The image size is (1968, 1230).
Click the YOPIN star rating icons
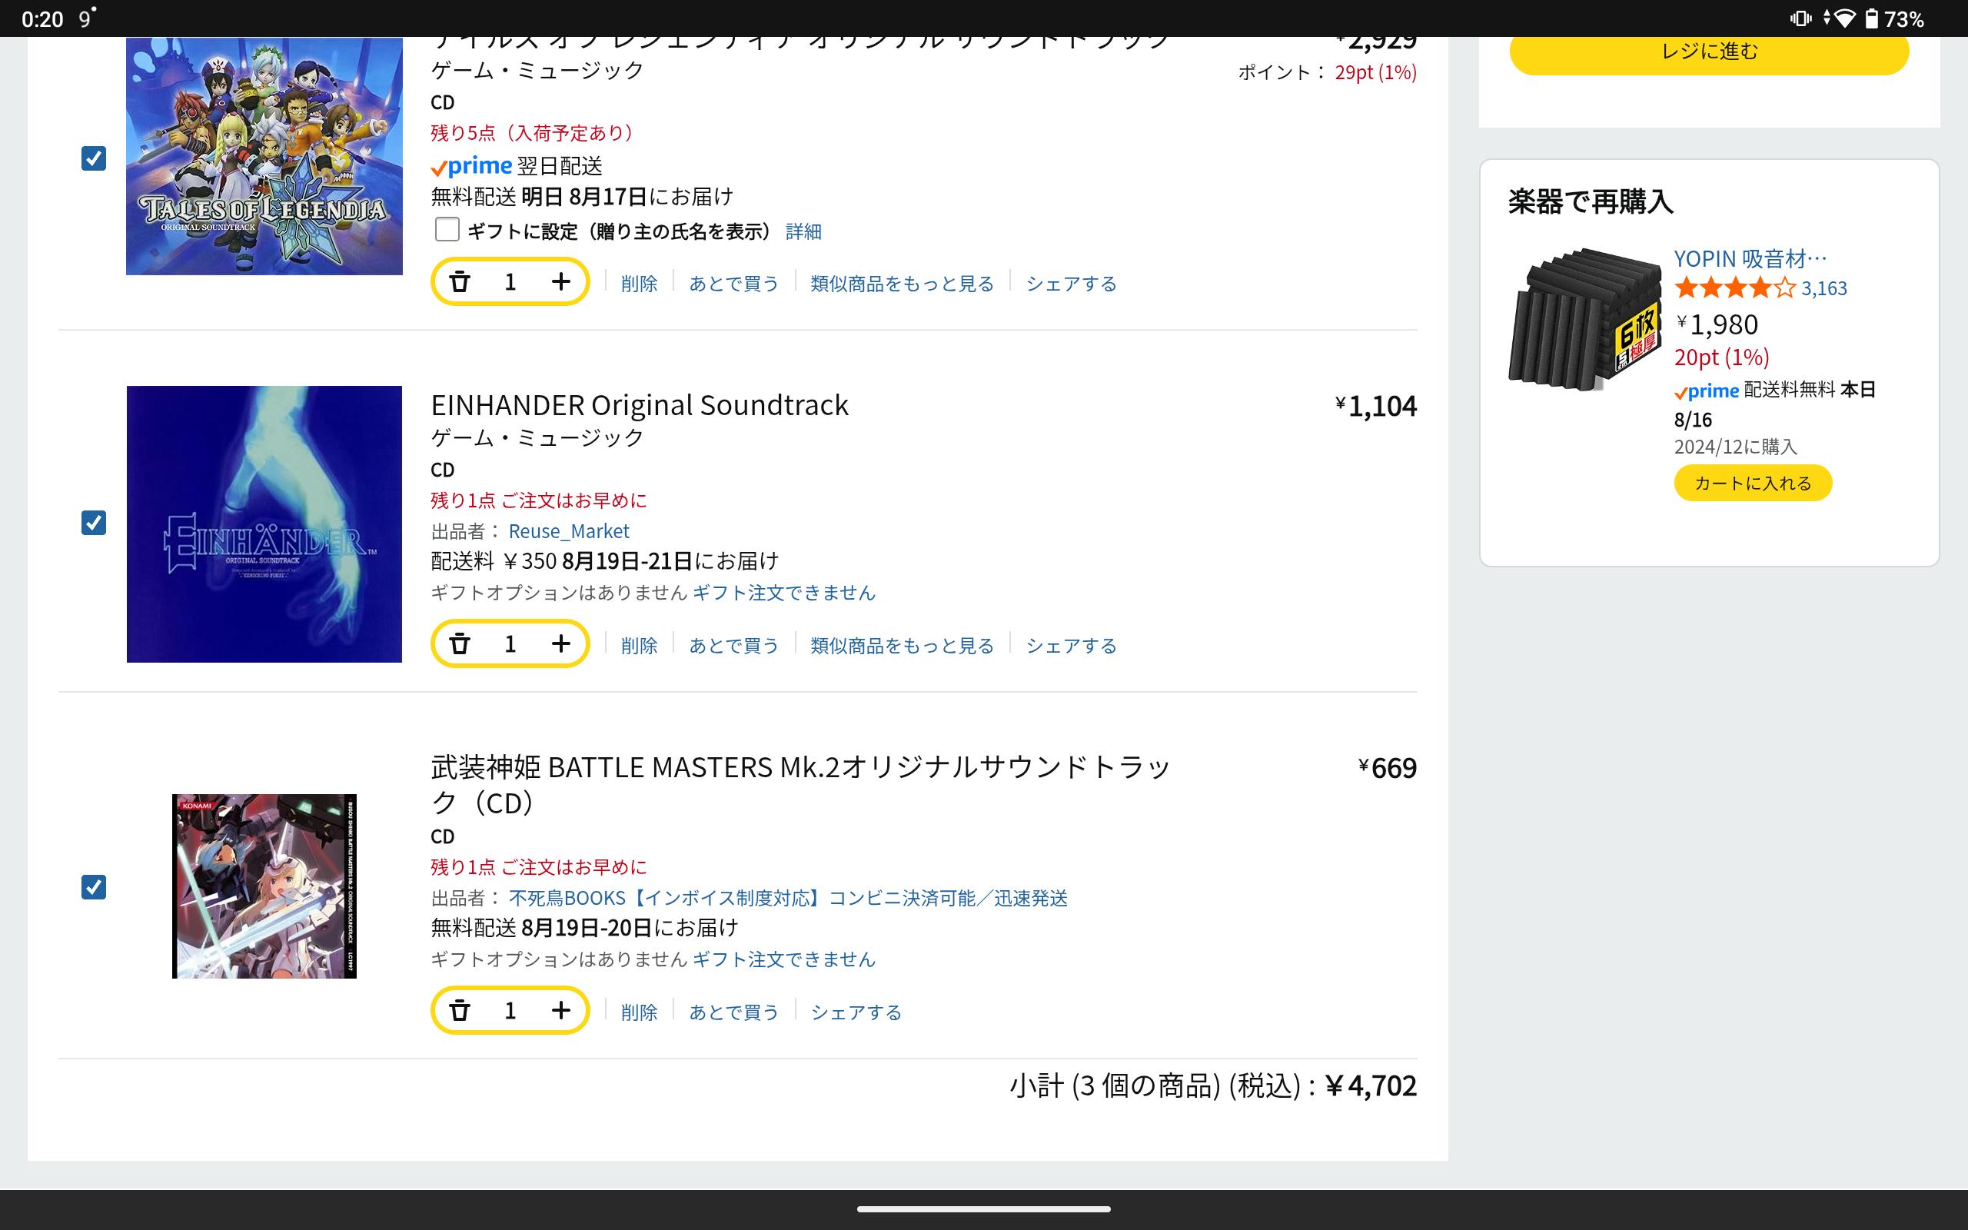pyautogui.click(x=1734, y=288)
